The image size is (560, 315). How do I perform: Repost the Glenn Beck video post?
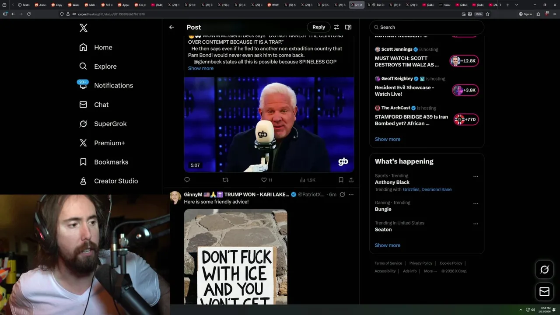pos(225,180)
